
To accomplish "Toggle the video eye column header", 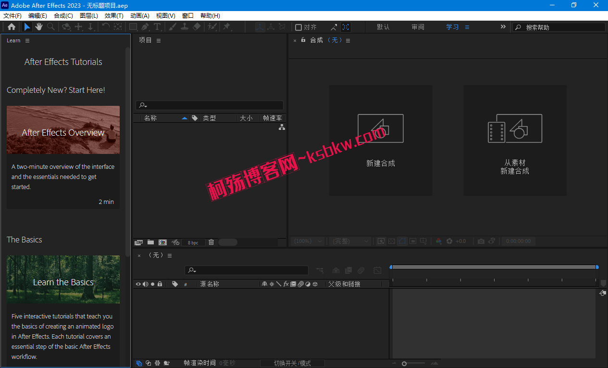I will click(x=138, y=284).
